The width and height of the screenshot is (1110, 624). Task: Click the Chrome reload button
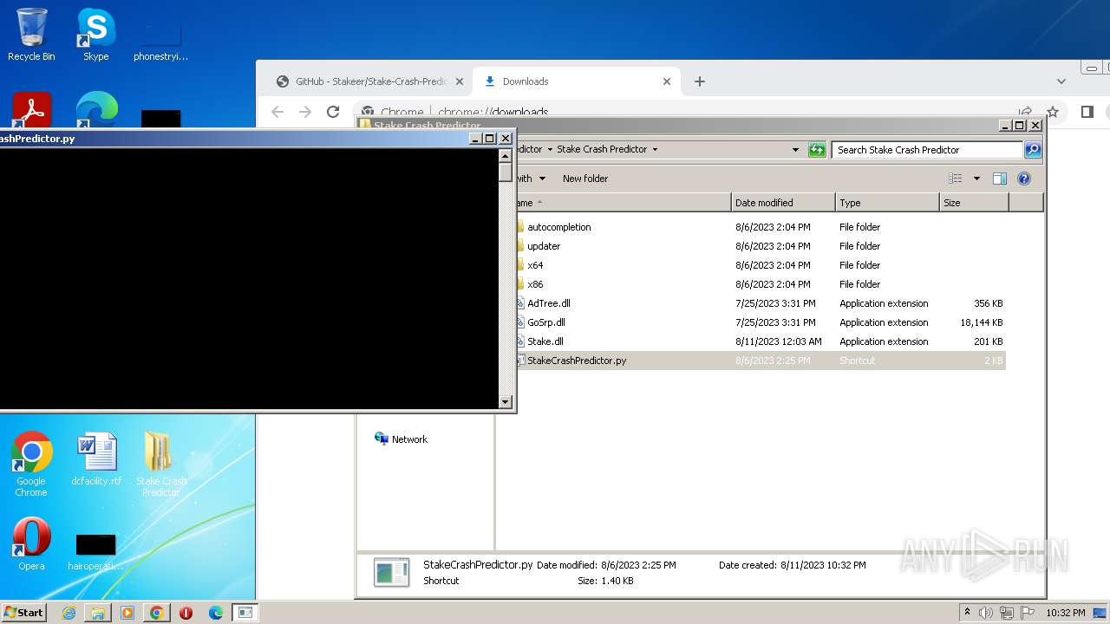tap(333, 112)
